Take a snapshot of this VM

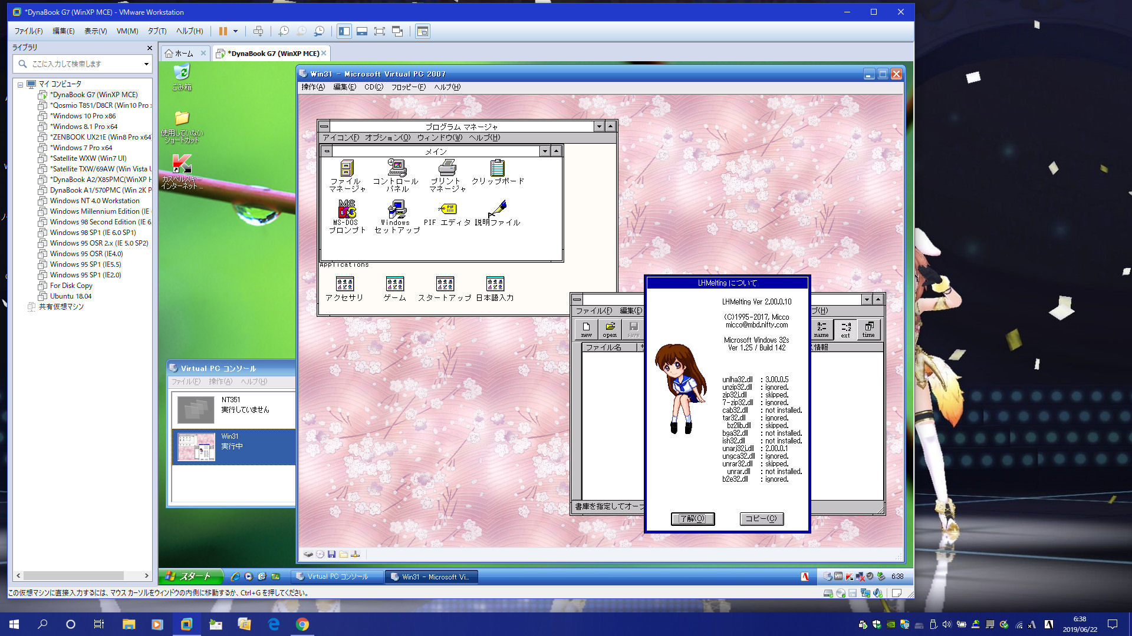(x=284, y=31)
